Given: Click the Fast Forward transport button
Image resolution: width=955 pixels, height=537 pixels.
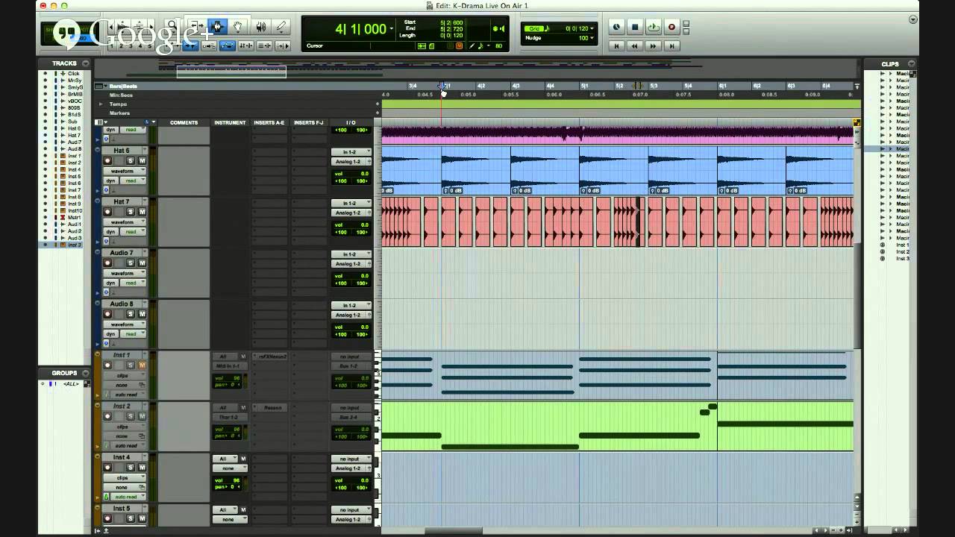Looking at the screenshot, I should tap(653, 46).
